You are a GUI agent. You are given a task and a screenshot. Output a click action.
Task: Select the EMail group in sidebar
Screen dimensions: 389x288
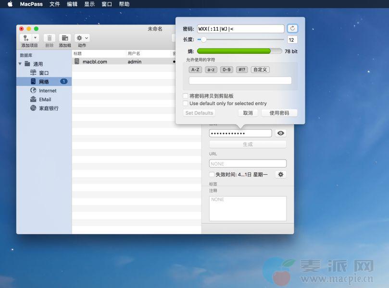[x=45, y=99]
